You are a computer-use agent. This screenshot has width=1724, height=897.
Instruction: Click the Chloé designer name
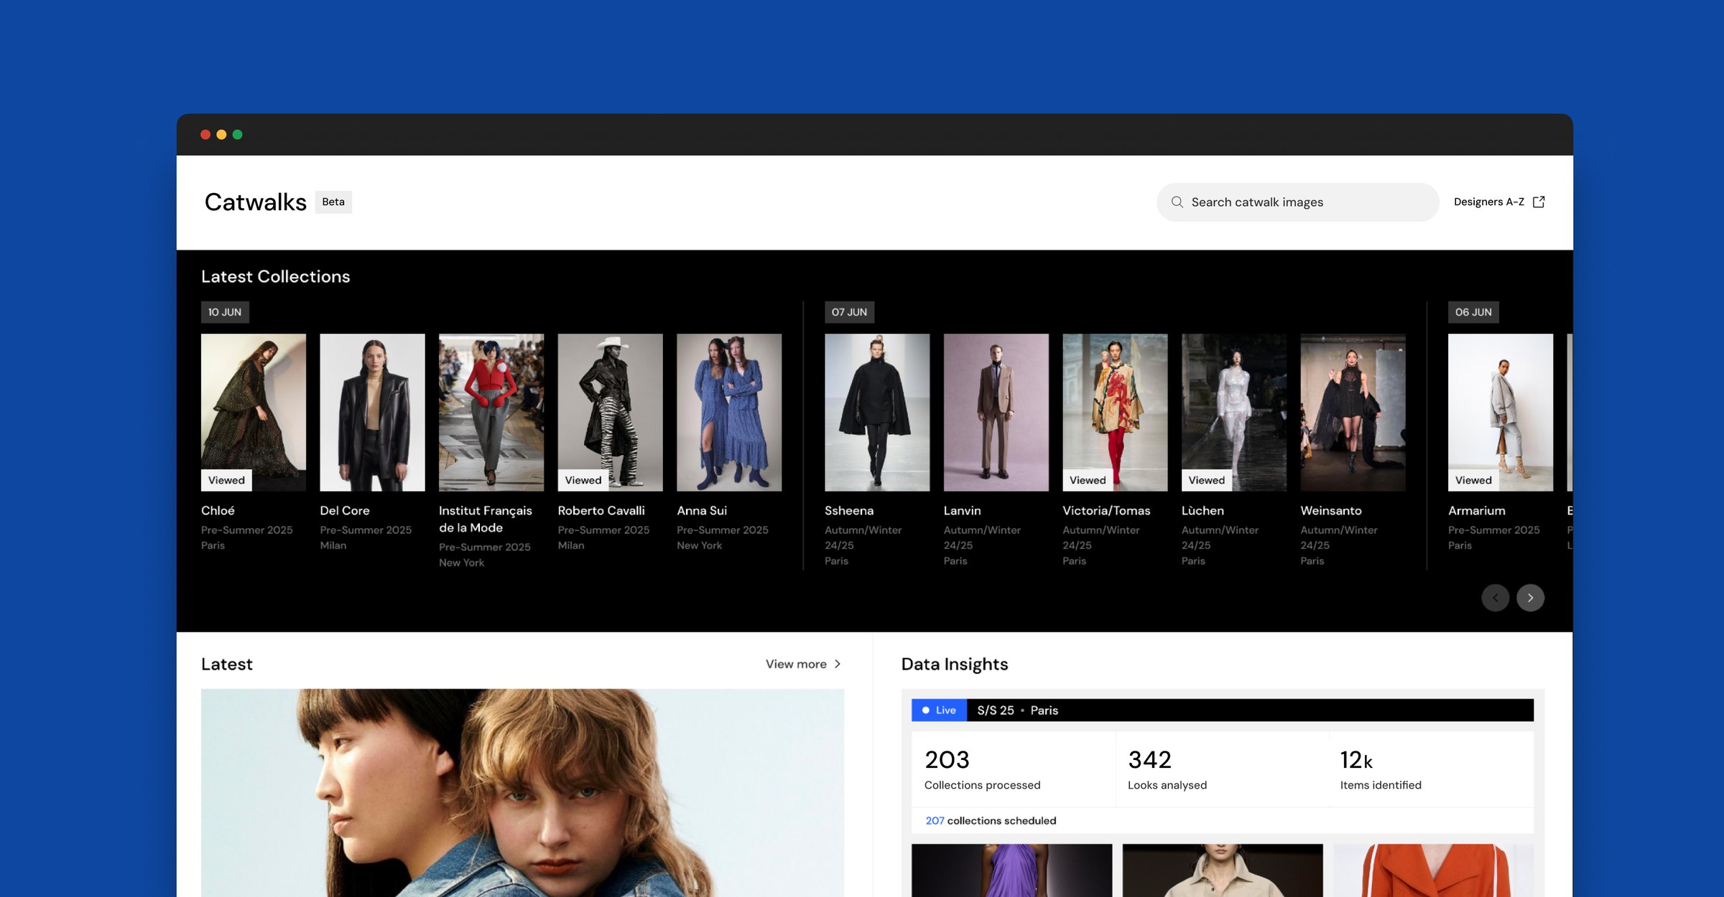(218, 511)
